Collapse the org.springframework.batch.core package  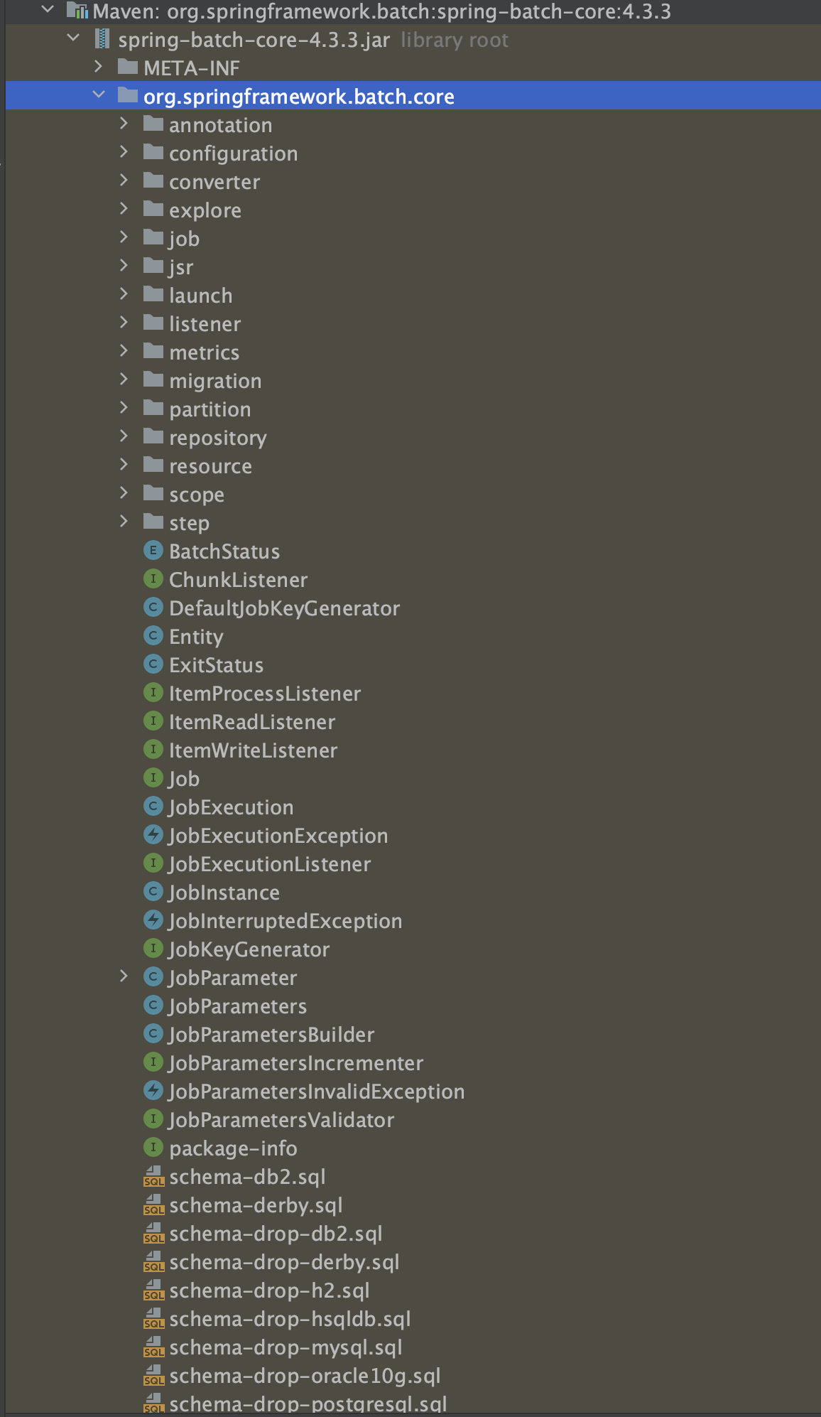[99, 95]
